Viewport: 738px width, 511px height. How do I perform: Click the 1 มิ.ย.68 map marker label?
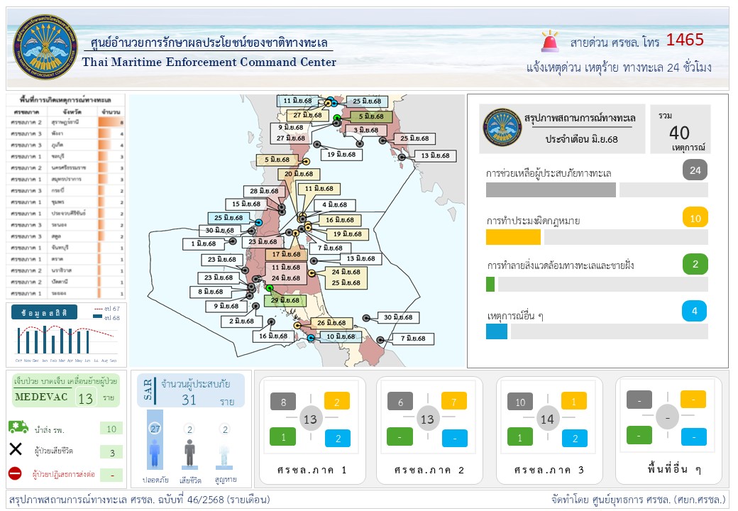coord(204,243)
